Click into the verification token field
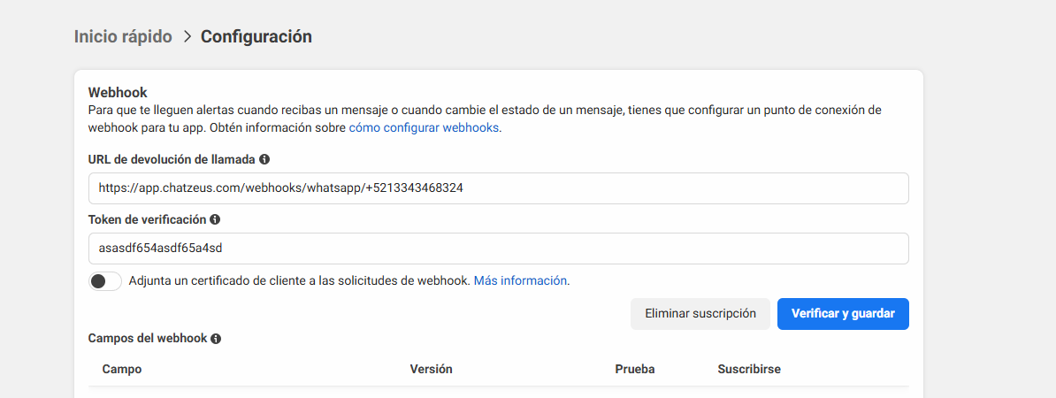 [498, 249]
